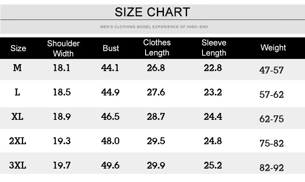Select the Size column header
Viewport: 305px width, 182px height.
coord(18,48)
